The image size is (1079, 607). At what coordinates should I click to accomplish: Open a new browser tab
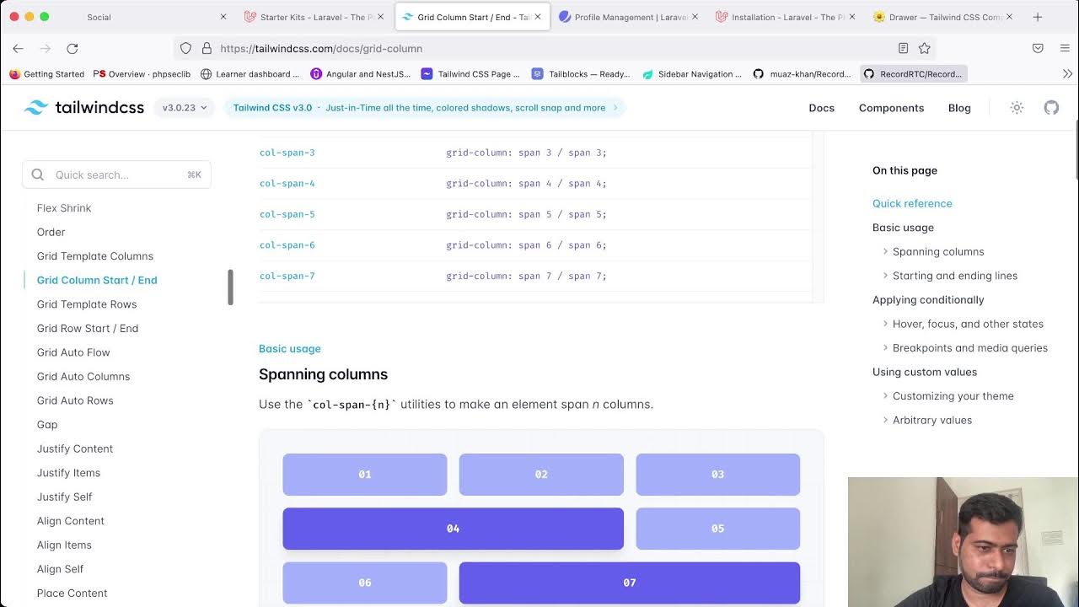1038,17
